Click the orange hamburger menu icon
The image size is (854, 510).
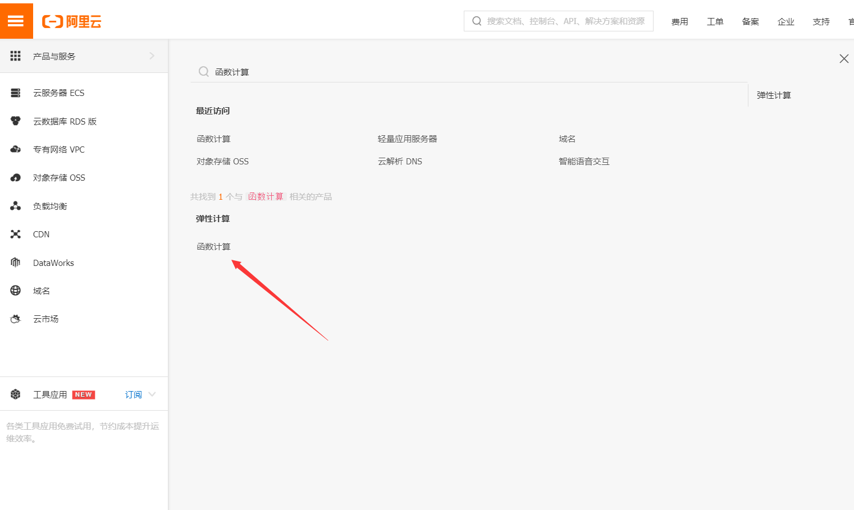tap(16, 21)
